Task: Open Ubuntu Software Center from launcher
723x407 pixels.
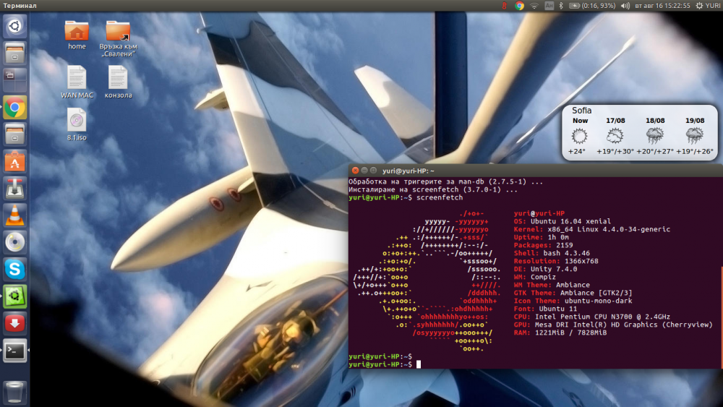Action: 14,161
